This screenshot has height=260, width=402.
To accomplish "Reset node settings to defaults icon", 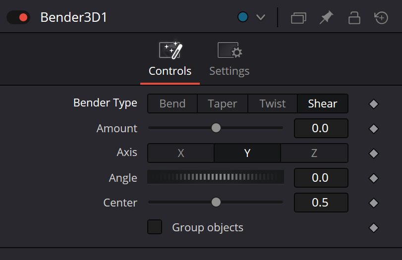I will [381, 18].
